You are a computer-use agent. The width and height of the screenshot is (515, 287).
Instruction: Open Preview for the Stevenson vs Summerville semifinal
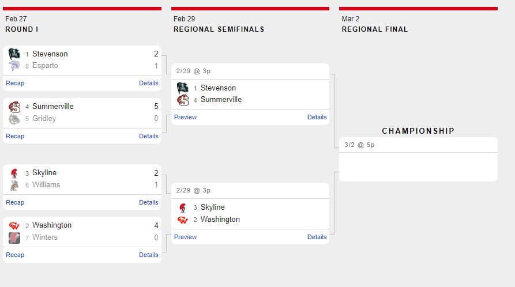coord(185,117)
